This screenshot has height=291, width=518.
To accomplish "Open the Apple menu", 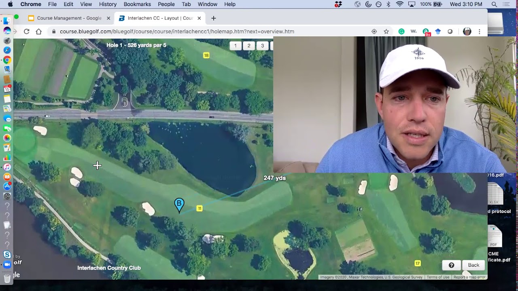I will (x=10, y=4).
